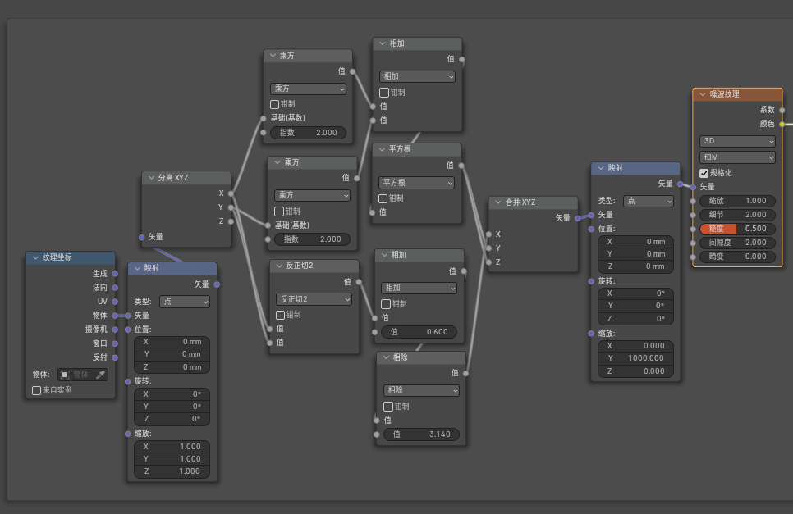The height and width of the screenshot is (514, 793).
Task: Collapse the 反正切2 node header chevron
Action: [x=278, y=266]
